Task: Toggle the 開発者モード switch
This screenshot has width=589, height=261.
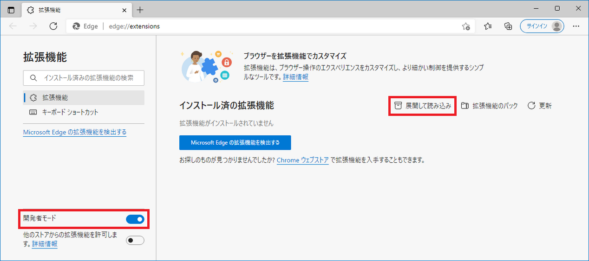Action: pos(135,219)
